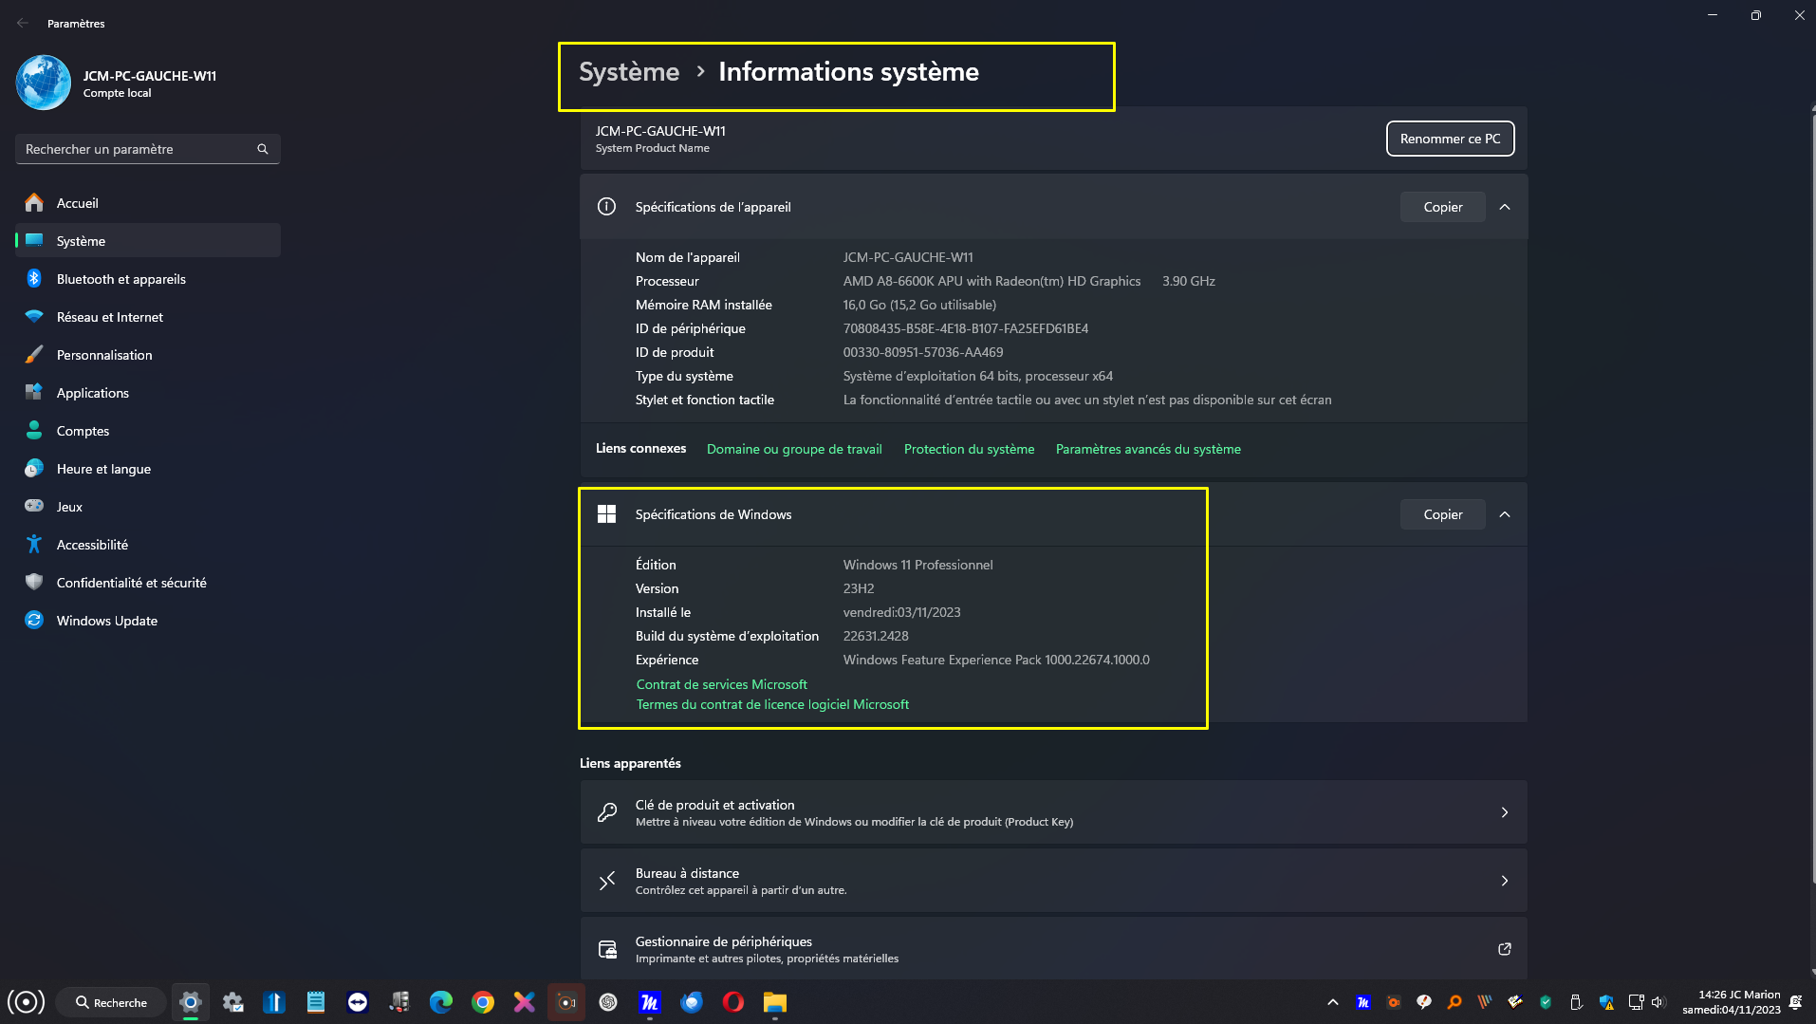1816x1024 pixels.
Task: Open Paramètres avancés du système link
Action: [x=1148, y=449]
